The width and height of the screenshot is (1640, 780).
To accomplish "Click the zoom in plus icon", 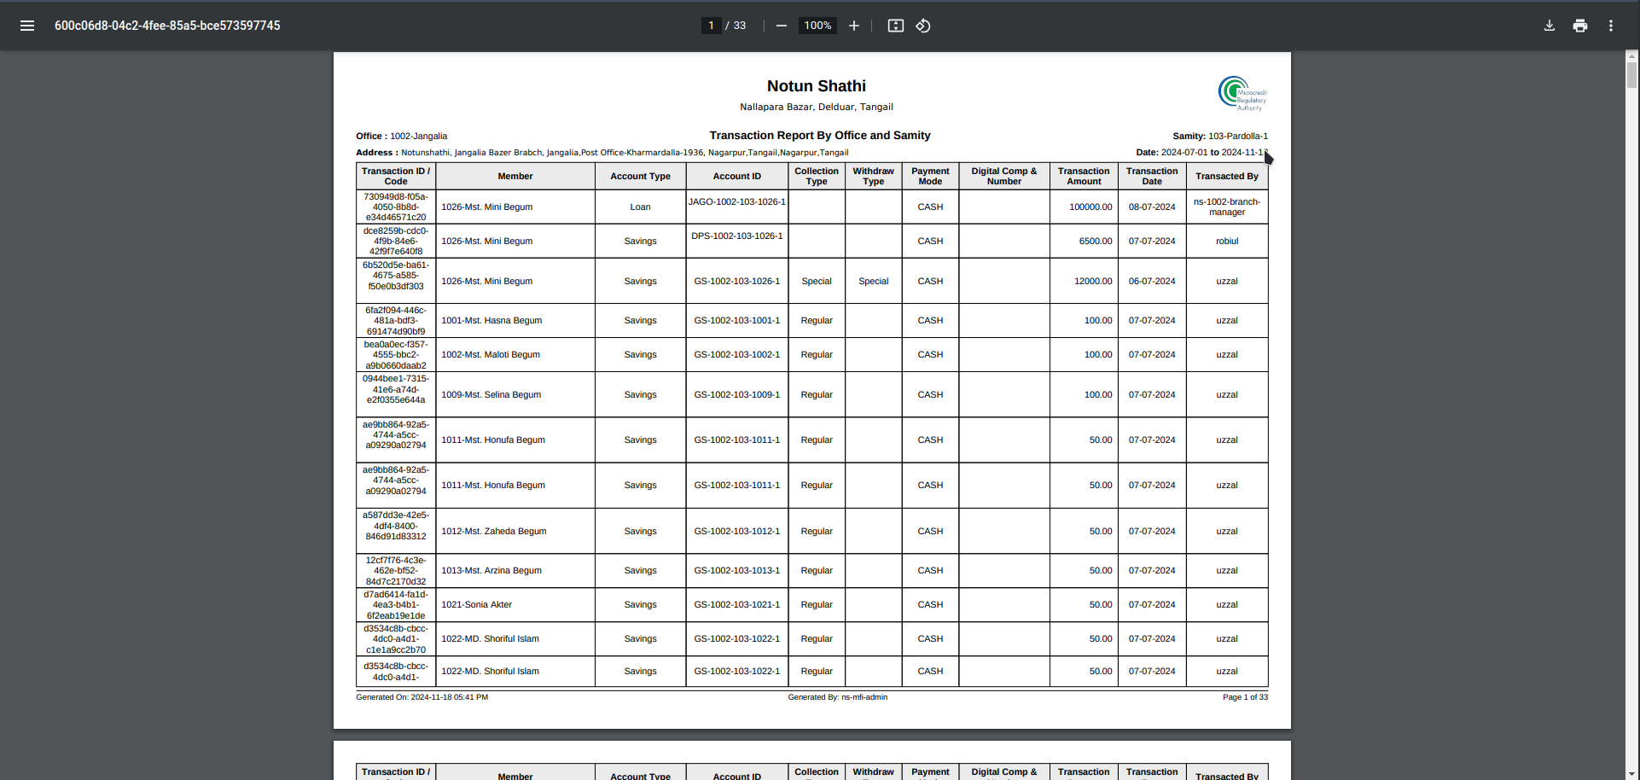I will [854, 26].
